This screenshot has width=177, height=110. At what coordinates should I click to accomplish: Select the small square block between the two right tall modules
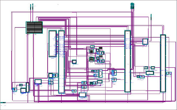[145, 41]
